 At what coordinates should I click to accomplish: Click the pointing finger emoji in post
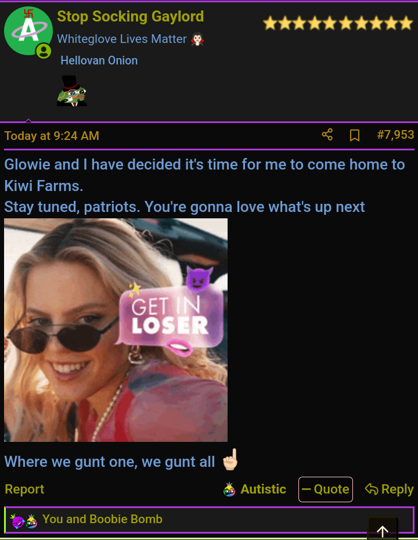click(x=230, y=460)
